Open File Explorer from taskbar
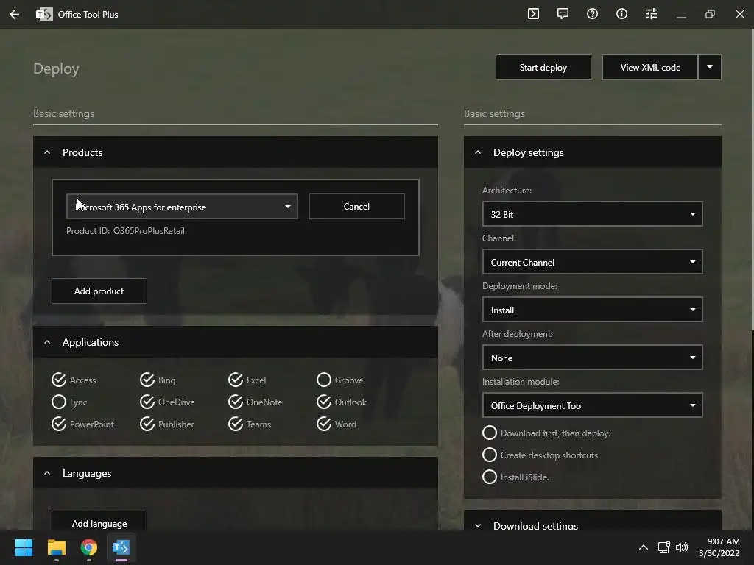Viewport: 754px width, 565px height. pos(56,547)
